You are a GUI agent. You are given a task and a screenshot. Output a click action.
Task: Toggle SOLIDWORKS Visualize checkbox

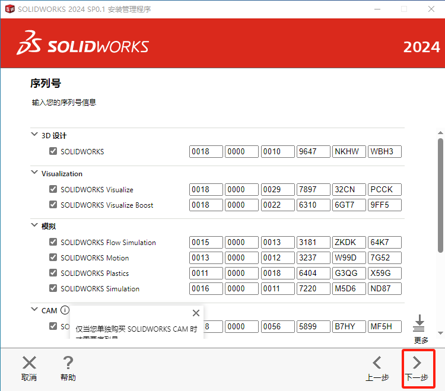(53, 189)
